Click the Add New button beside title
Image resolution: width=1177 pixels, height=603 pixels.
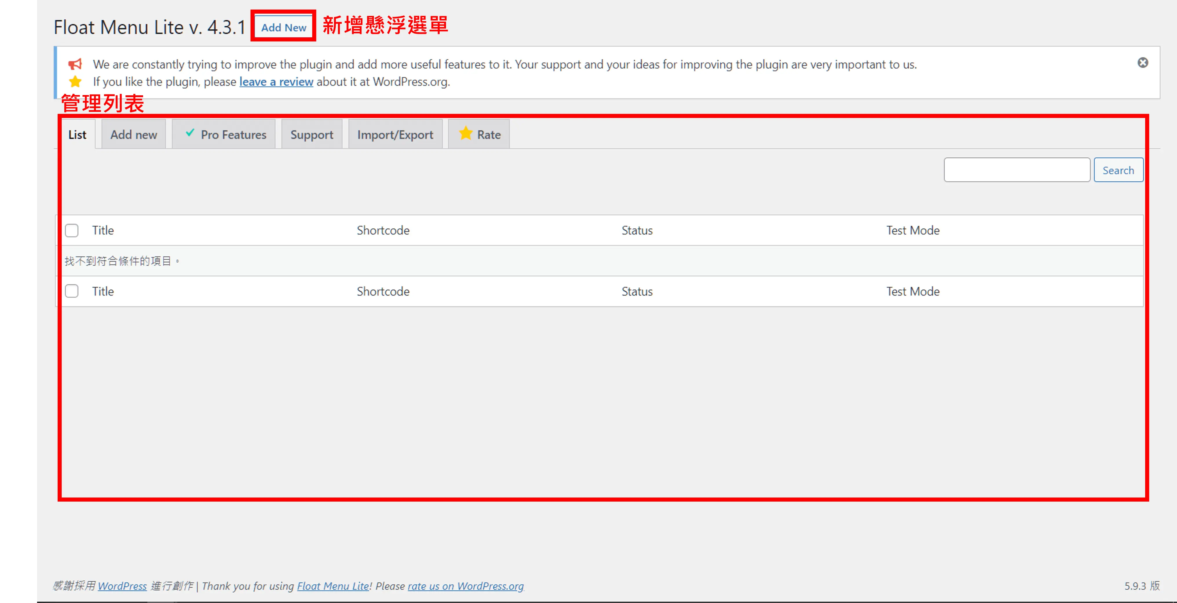[x=283, y=27]
